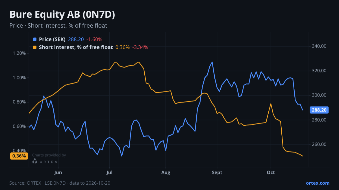The height and width of the screenshot is (190, 339).
Task: Click the -1.60% change value
Action: coord(94,39)
